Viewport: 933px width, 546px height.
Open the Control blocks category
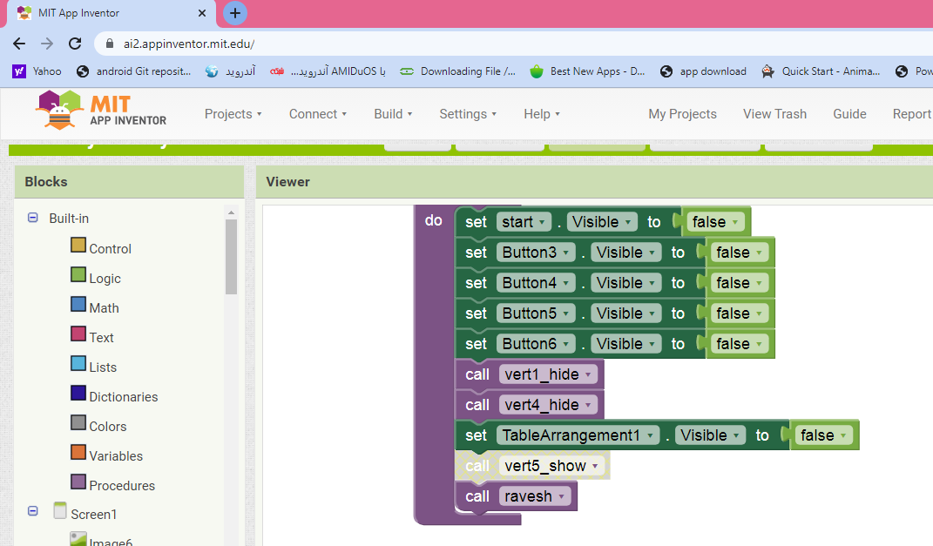[x=109, y=248]
